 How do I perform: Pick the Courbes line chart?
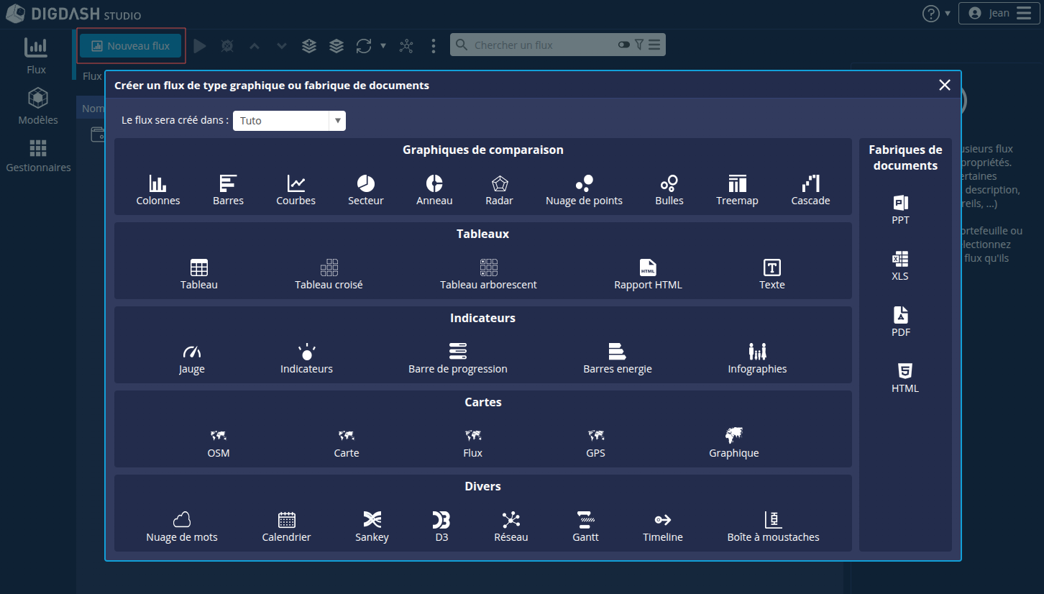(x=296, y=191)
